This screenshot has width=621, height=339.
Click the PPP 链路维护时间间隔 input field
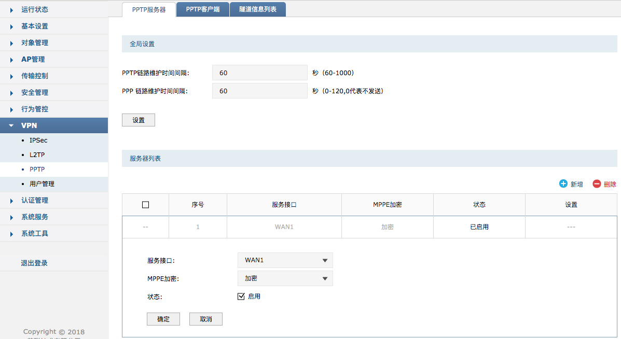point(260,91)
